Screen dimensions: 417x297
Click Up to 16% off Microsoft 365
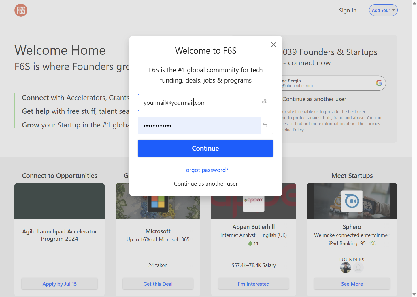158,239
